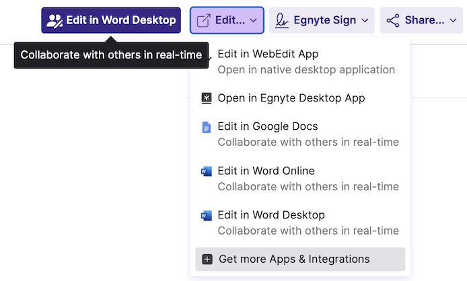The image size is (467, 281).
Task: Click the external-edit icon in Edit button
Action: click(204, 21)
